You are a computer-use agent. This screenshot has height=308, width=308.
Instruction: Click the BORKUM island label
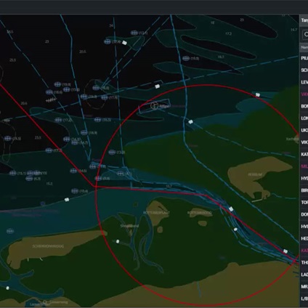[255, 174]
